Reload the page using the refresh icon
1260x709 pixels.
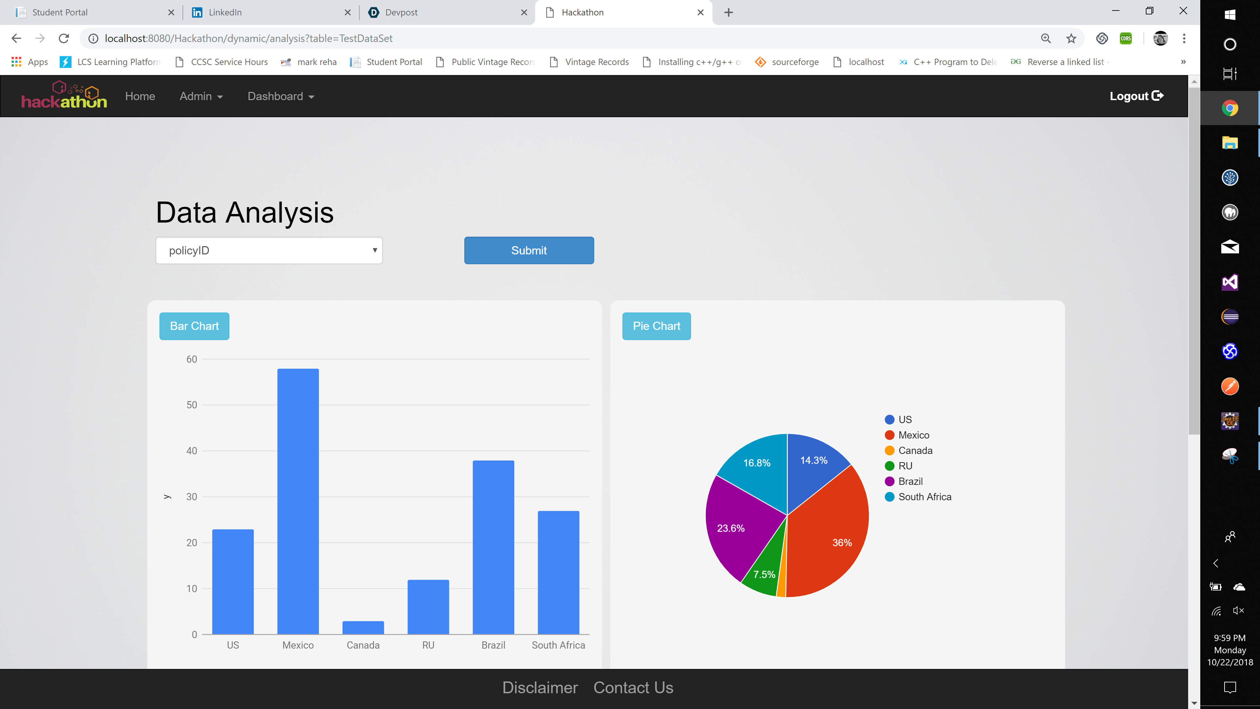[64, 38]
